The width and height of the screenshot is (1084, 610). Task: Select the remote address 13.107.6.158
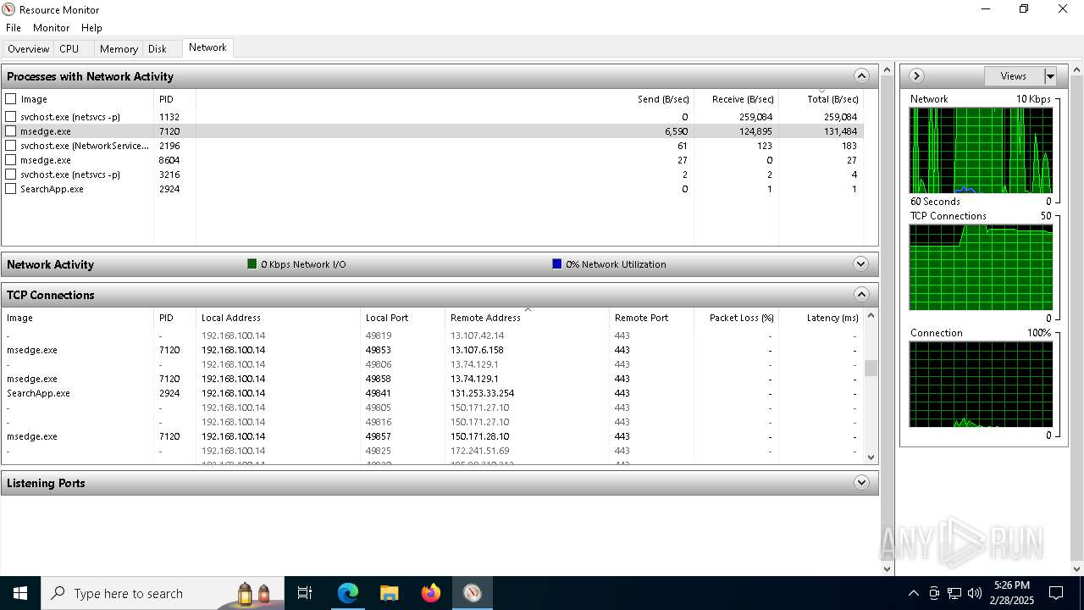tap(477, 350)
